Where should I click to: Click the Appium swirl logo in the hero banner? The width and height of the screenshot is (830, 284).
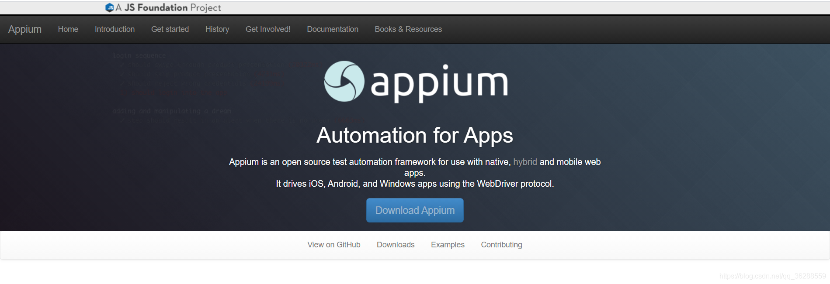344,81
